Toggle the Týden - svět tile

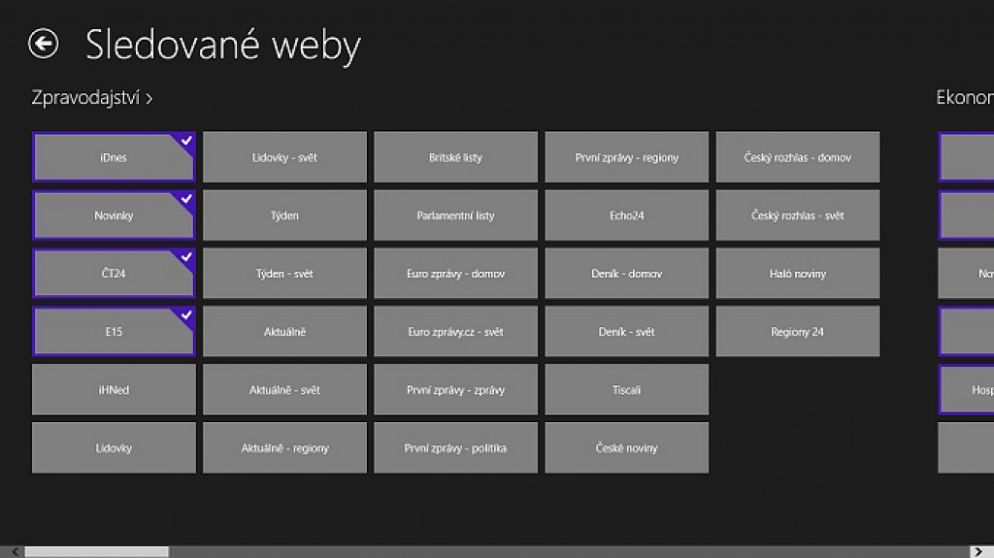[284, 274]
